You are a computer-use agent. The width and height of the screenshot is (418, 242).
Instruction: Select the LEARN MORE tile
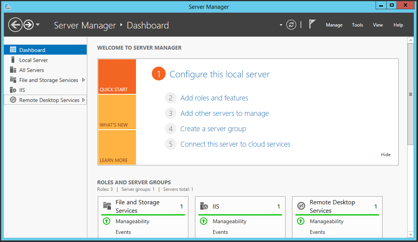[x=117, y=147]
